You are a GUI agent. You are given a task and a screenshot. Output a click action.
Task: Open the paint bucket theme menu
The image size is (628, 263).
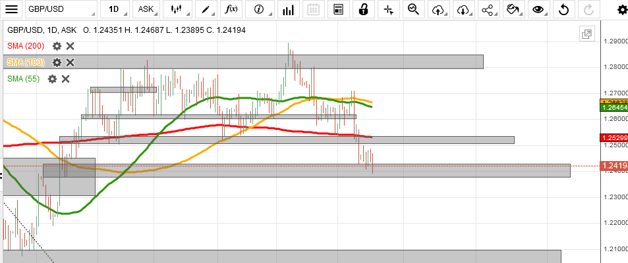[514, 9]
